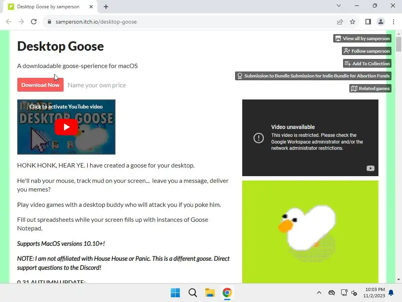Screen dimensions: 402x302
Task: Click the browser forward arrow
Action: (21, 22)
